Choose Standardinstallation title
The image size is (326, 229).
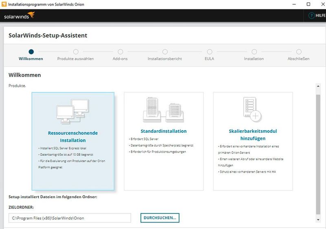[164, 131]
